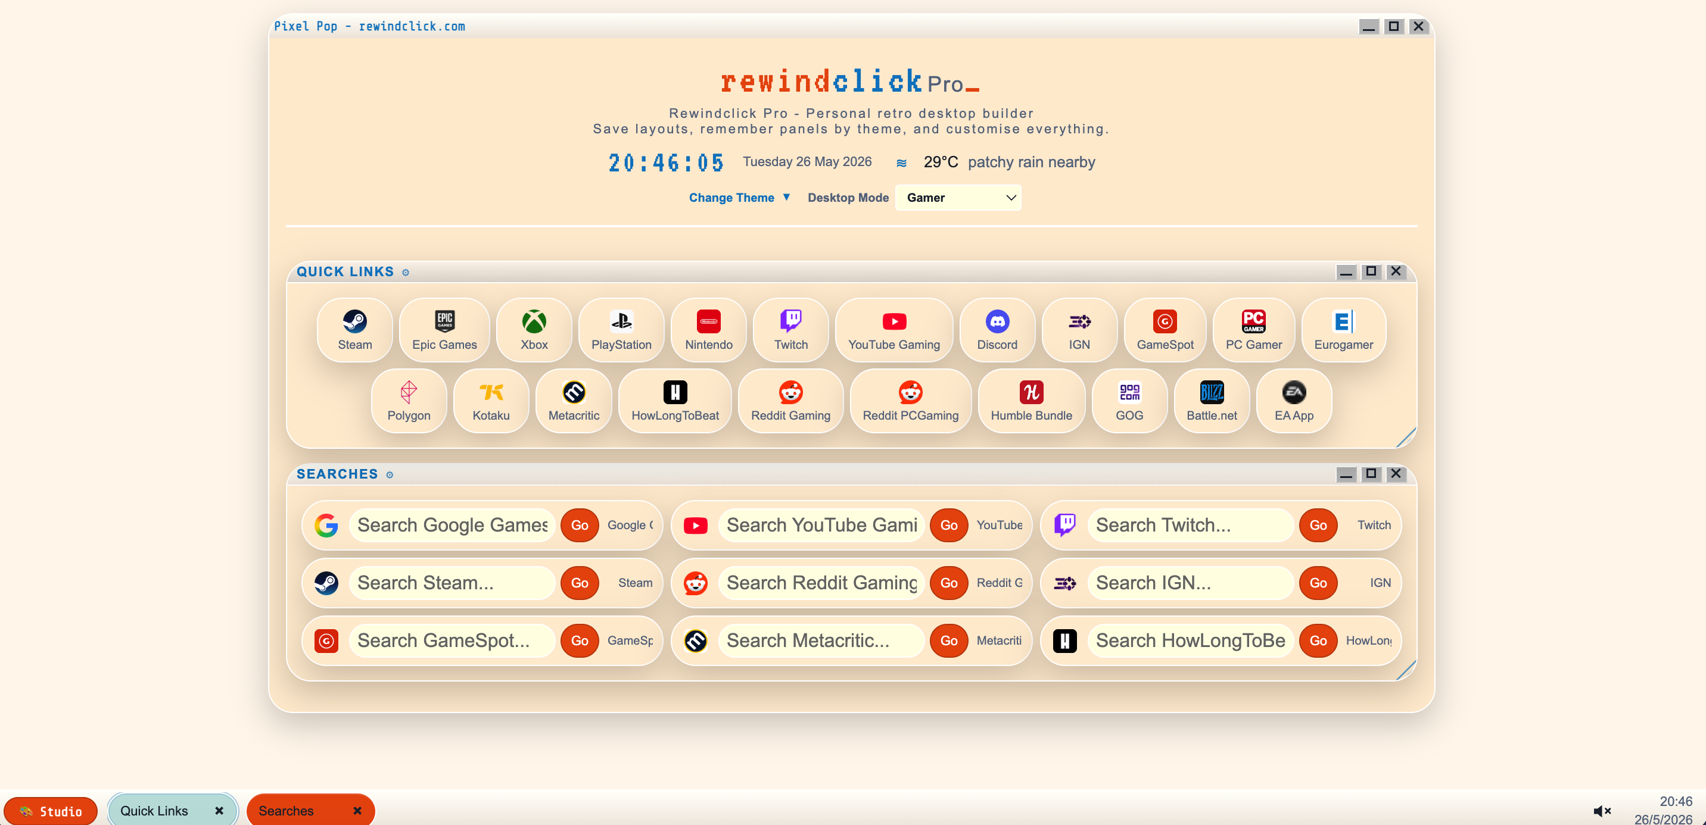Open the Studio button in taskbar
1706x825 pixels.
51,811
